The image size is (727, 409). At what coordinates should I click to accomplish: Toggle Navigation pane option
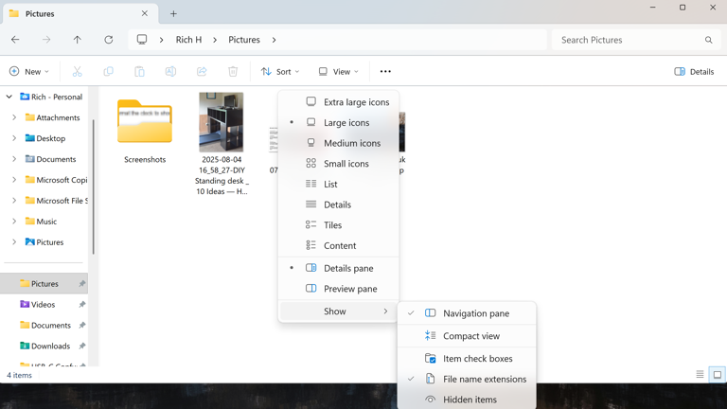[467, 313]
